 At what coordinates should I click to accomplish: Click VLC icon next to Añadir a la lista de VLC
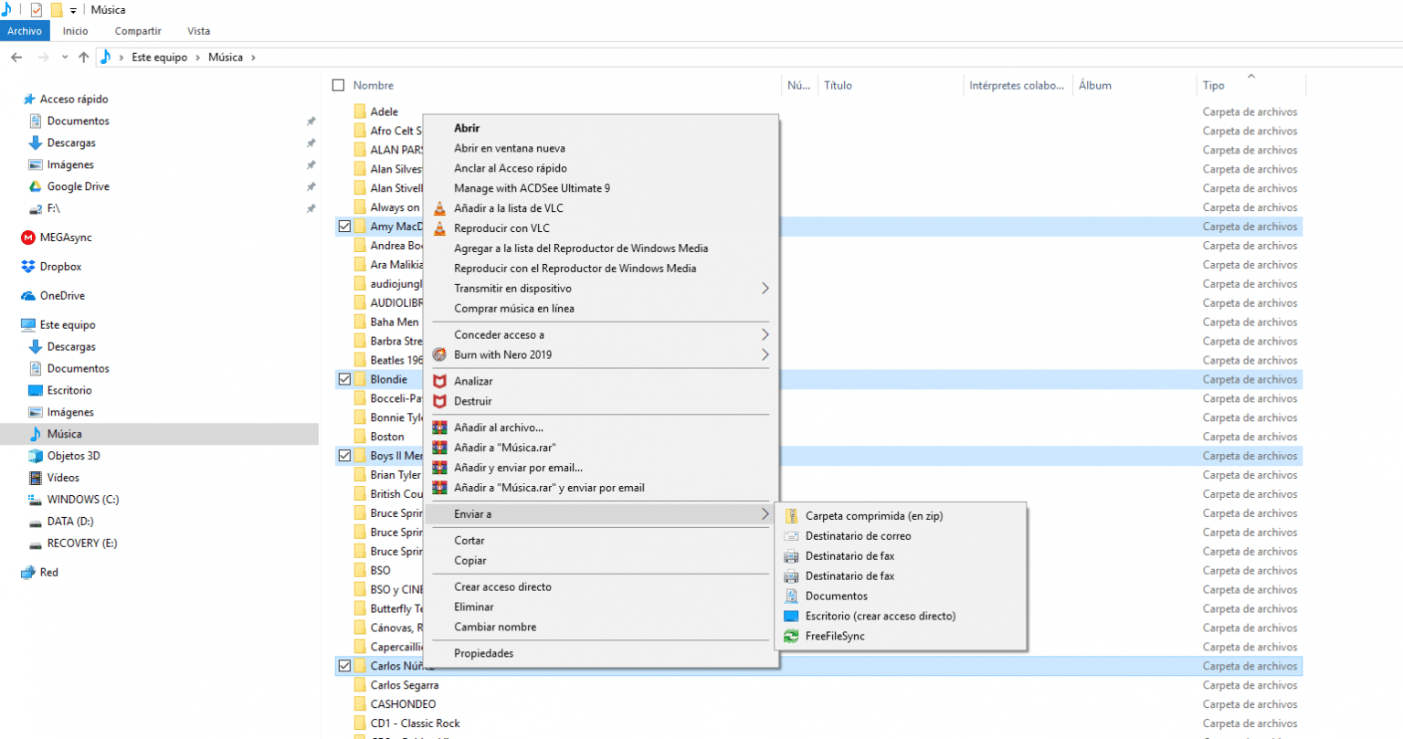click(x=439, y=208)
